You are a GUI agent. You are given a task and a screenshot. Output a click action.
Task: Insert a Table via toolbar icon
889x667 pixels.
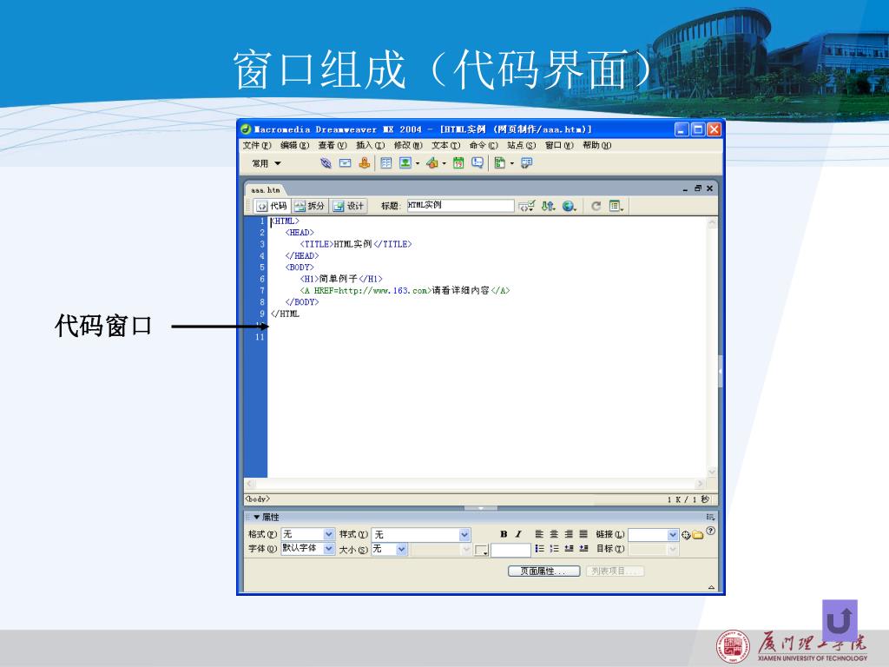point(386,163)
